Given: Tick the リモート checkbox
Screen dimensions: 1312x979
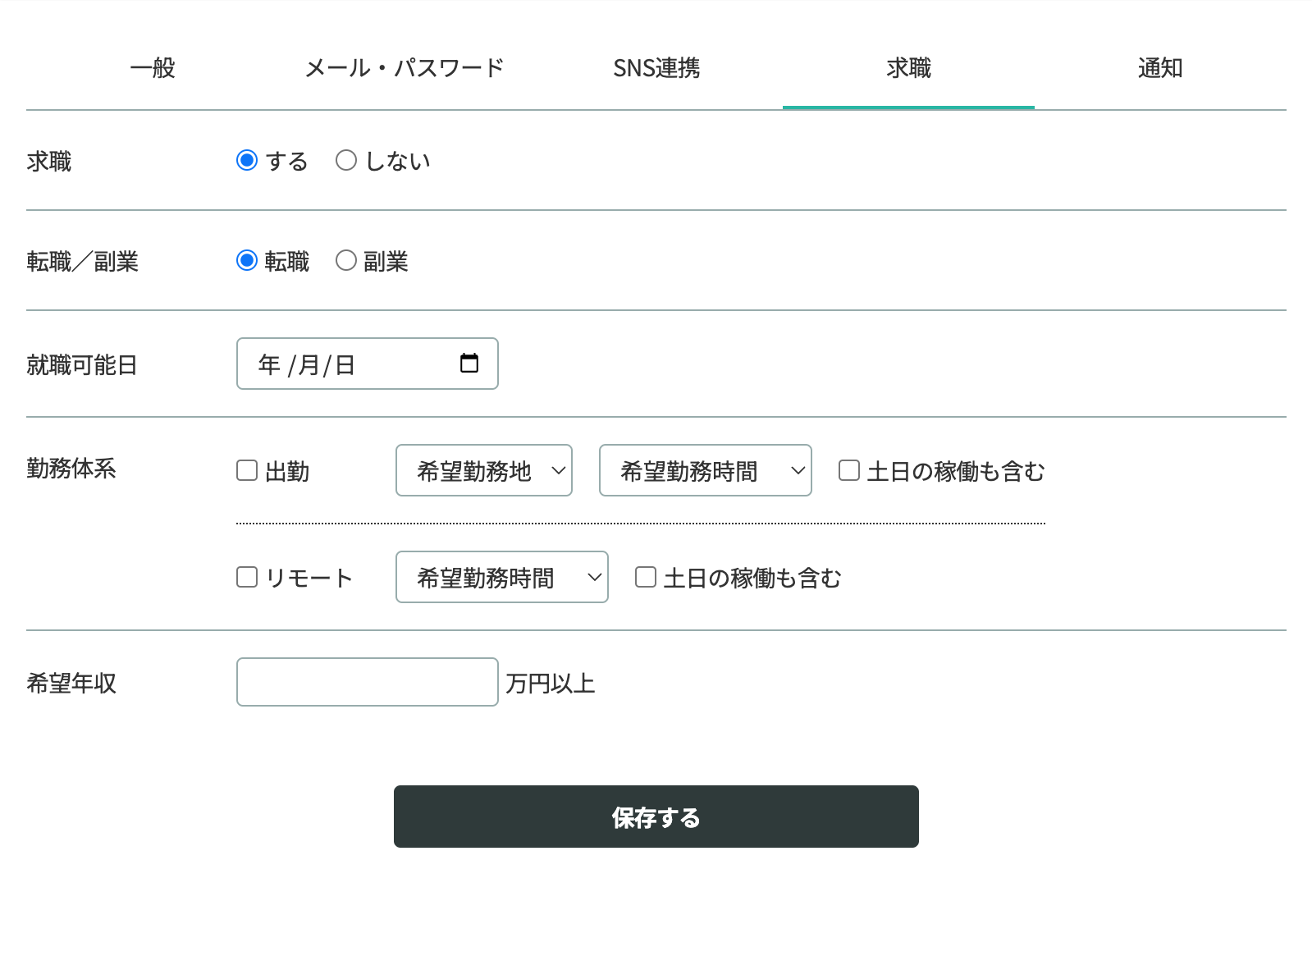Looking at the screenshot, I should coord(247,577).
